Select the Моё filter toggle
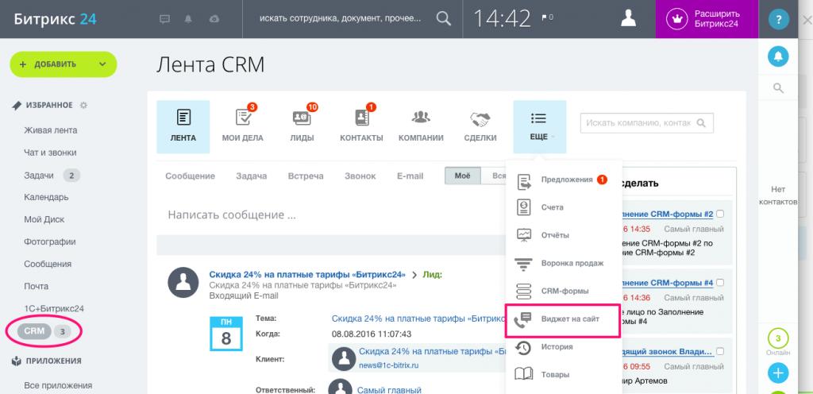The height and width of the screenshot is (394, 813). coord(463,176)
